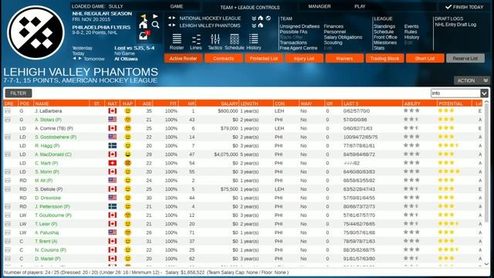494x278 pixels.
Task: Open the PLAY menu
Action: [x=360, y=6]
